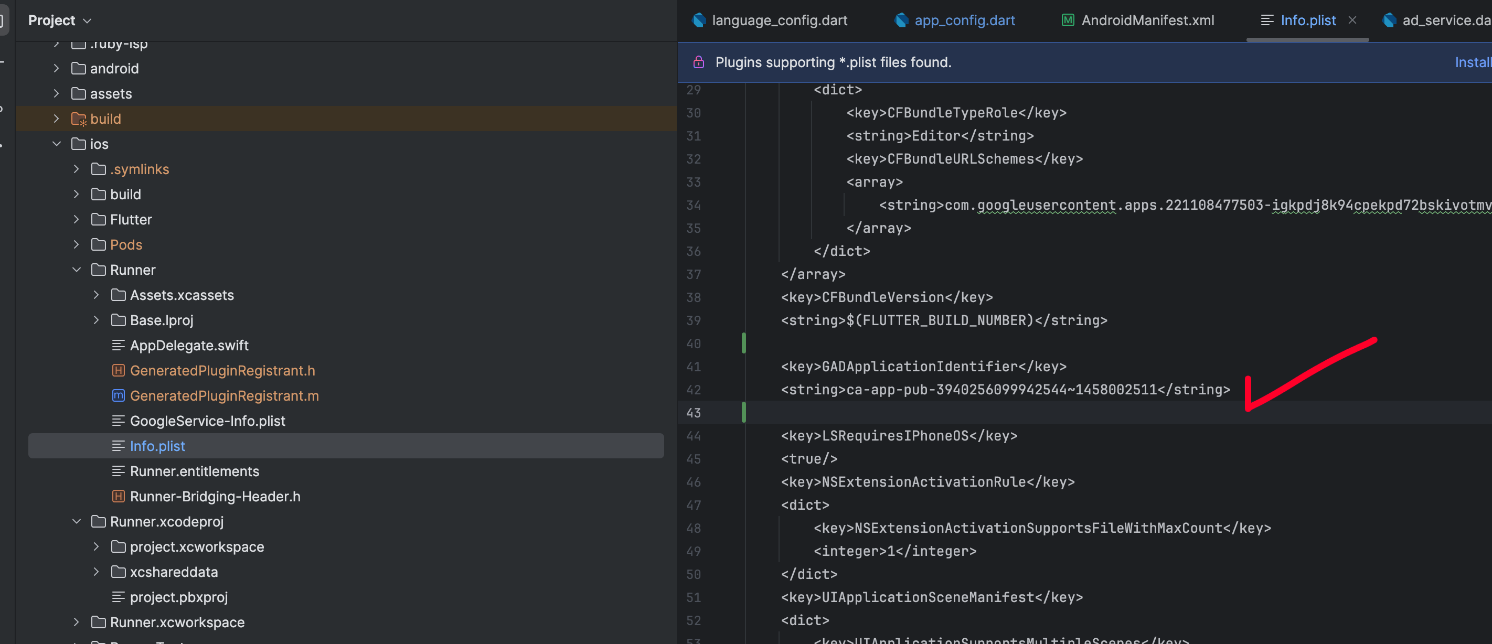Place cursor on GADApplicationIdentifier key line

[x=924, y=367]
